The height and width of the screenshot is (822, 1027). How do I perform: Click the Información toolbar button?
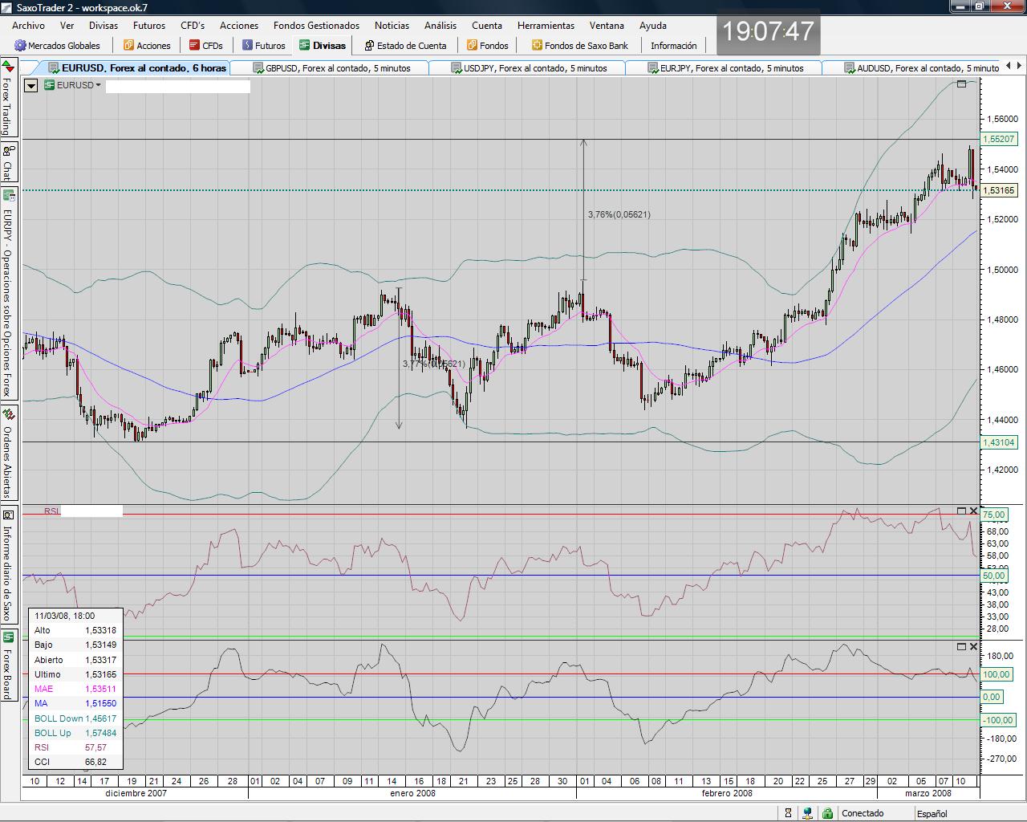pos(673,46)
